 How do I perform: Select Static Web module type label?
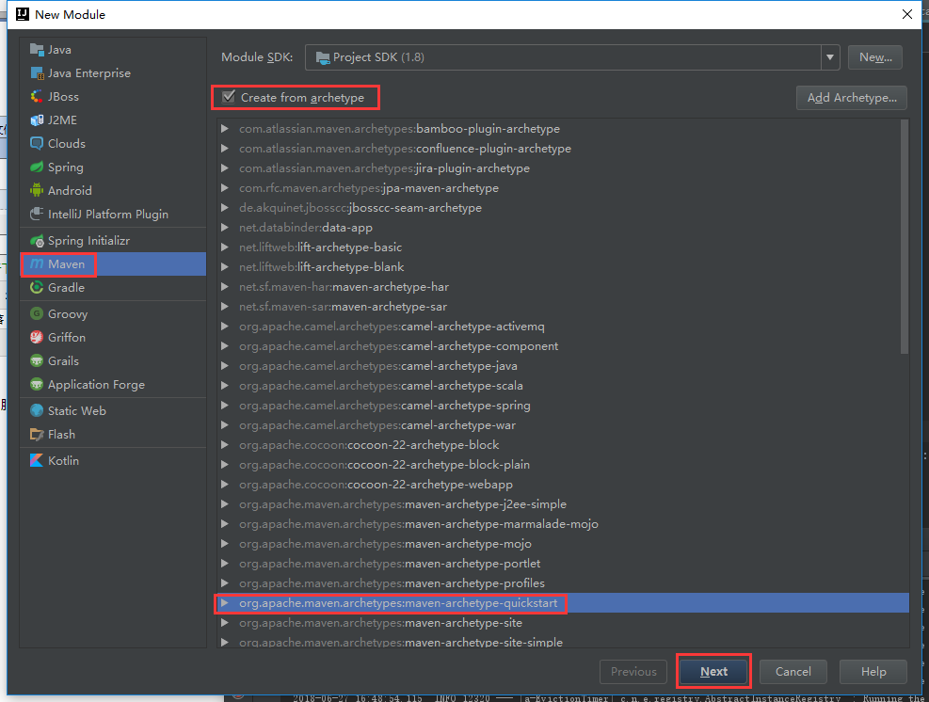76,410
